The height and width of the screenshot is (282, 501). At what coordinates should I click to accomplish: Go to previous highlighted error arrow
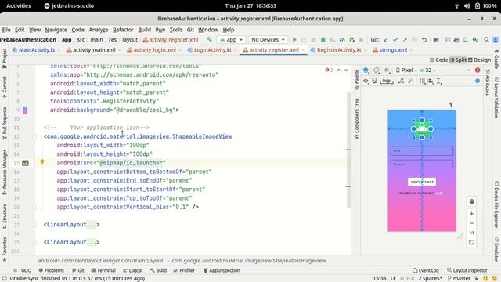tap(339, 70)
